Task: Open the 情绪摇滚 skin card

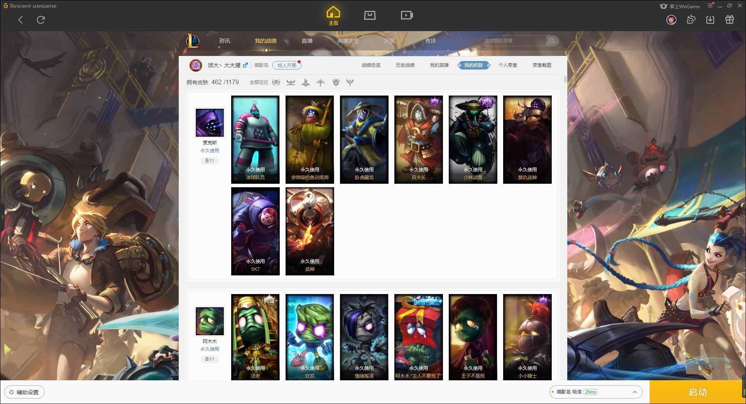Action: pos(364,337)
